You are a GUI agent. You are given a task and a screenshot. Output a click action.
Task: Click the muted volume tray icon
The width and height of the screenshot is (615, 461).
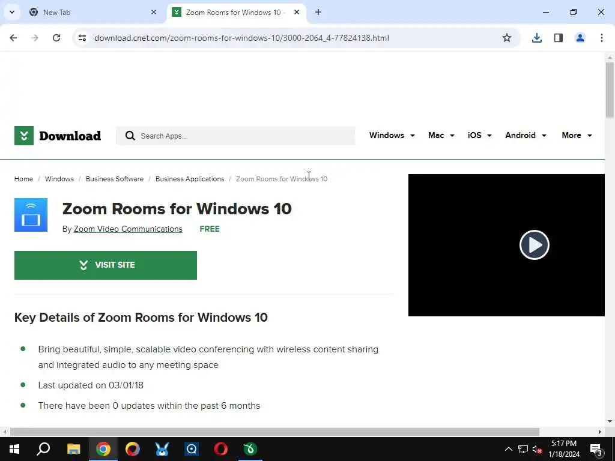coord(538,449)
